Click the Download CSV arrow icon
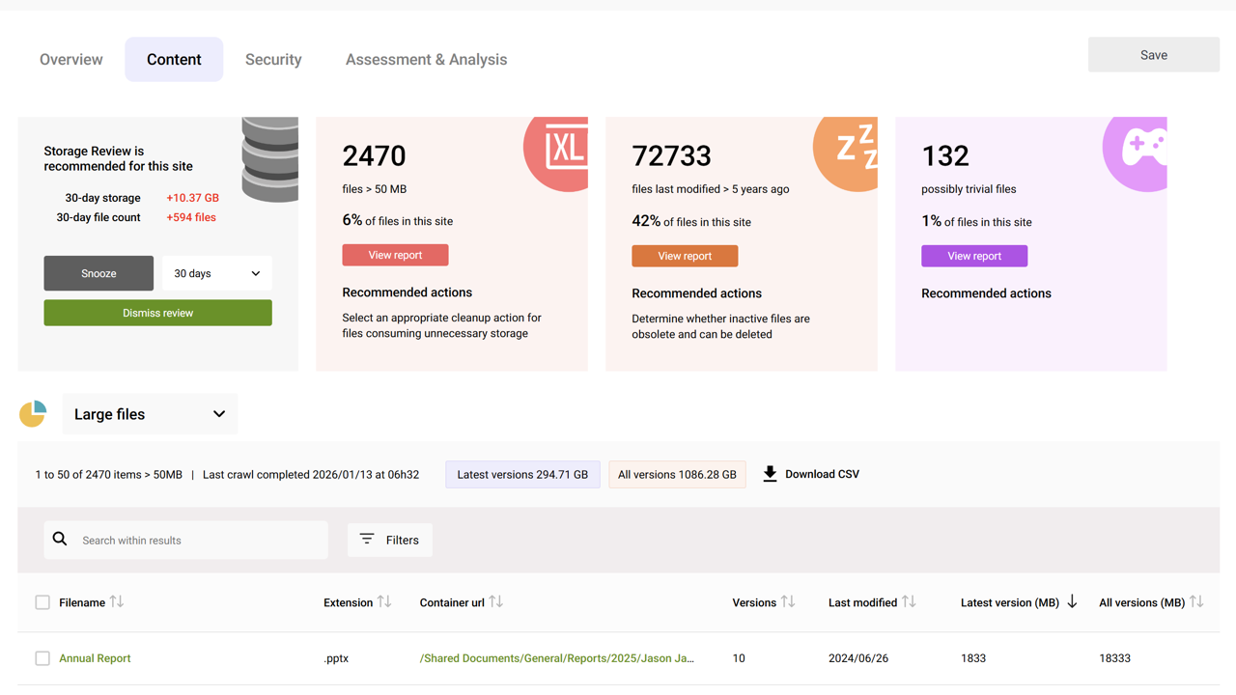This screenshot has height=695, width=1236. tap(770, 474)
